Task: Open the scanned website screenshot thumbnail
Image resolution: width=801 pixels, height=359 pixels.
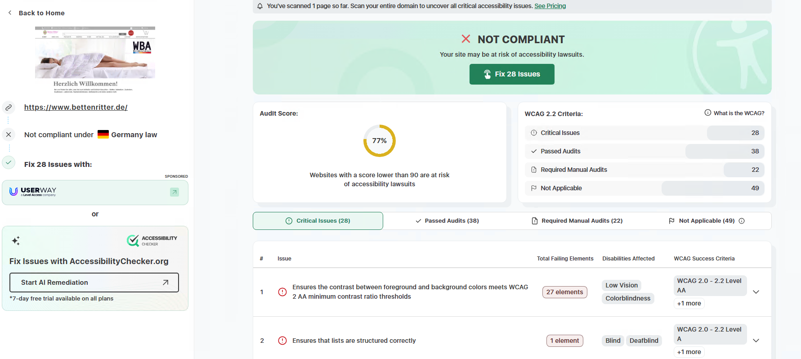Action: pyautogui.click(x=95, y=59)
